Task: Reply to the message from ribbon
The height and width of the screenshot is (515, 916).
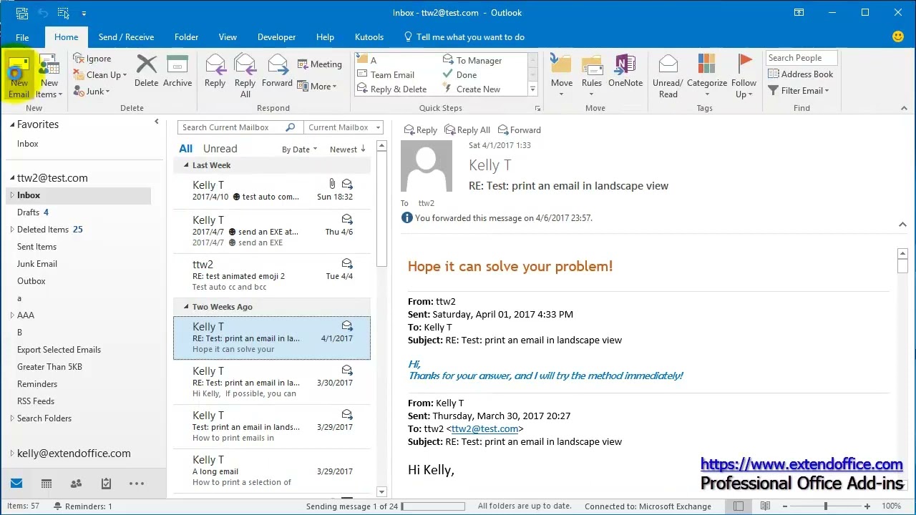Action: (215, 72)
